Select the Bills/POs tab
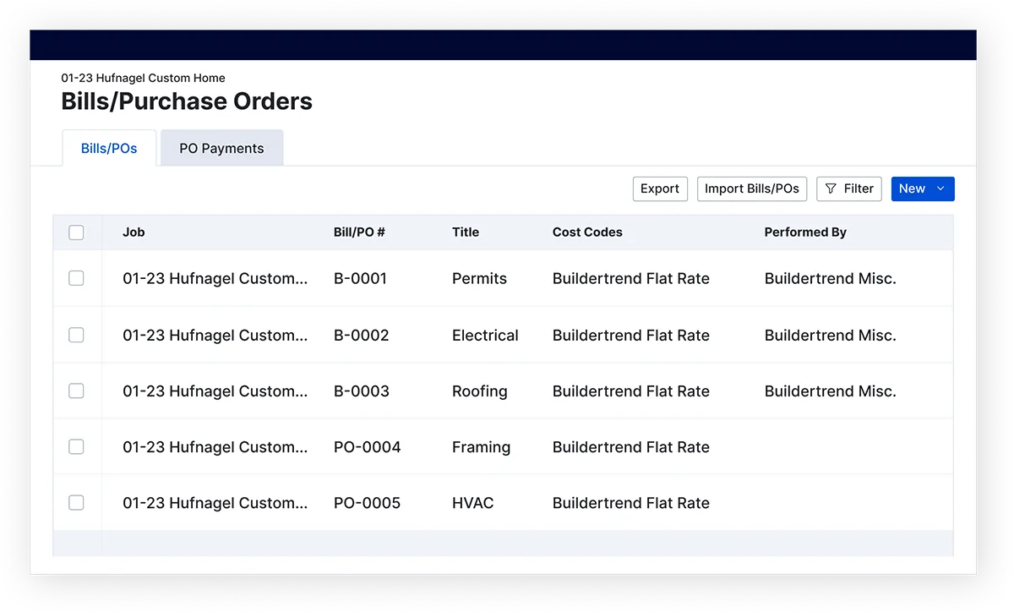The width and height of the screenshot is (1014, 612). pos(109,149)
